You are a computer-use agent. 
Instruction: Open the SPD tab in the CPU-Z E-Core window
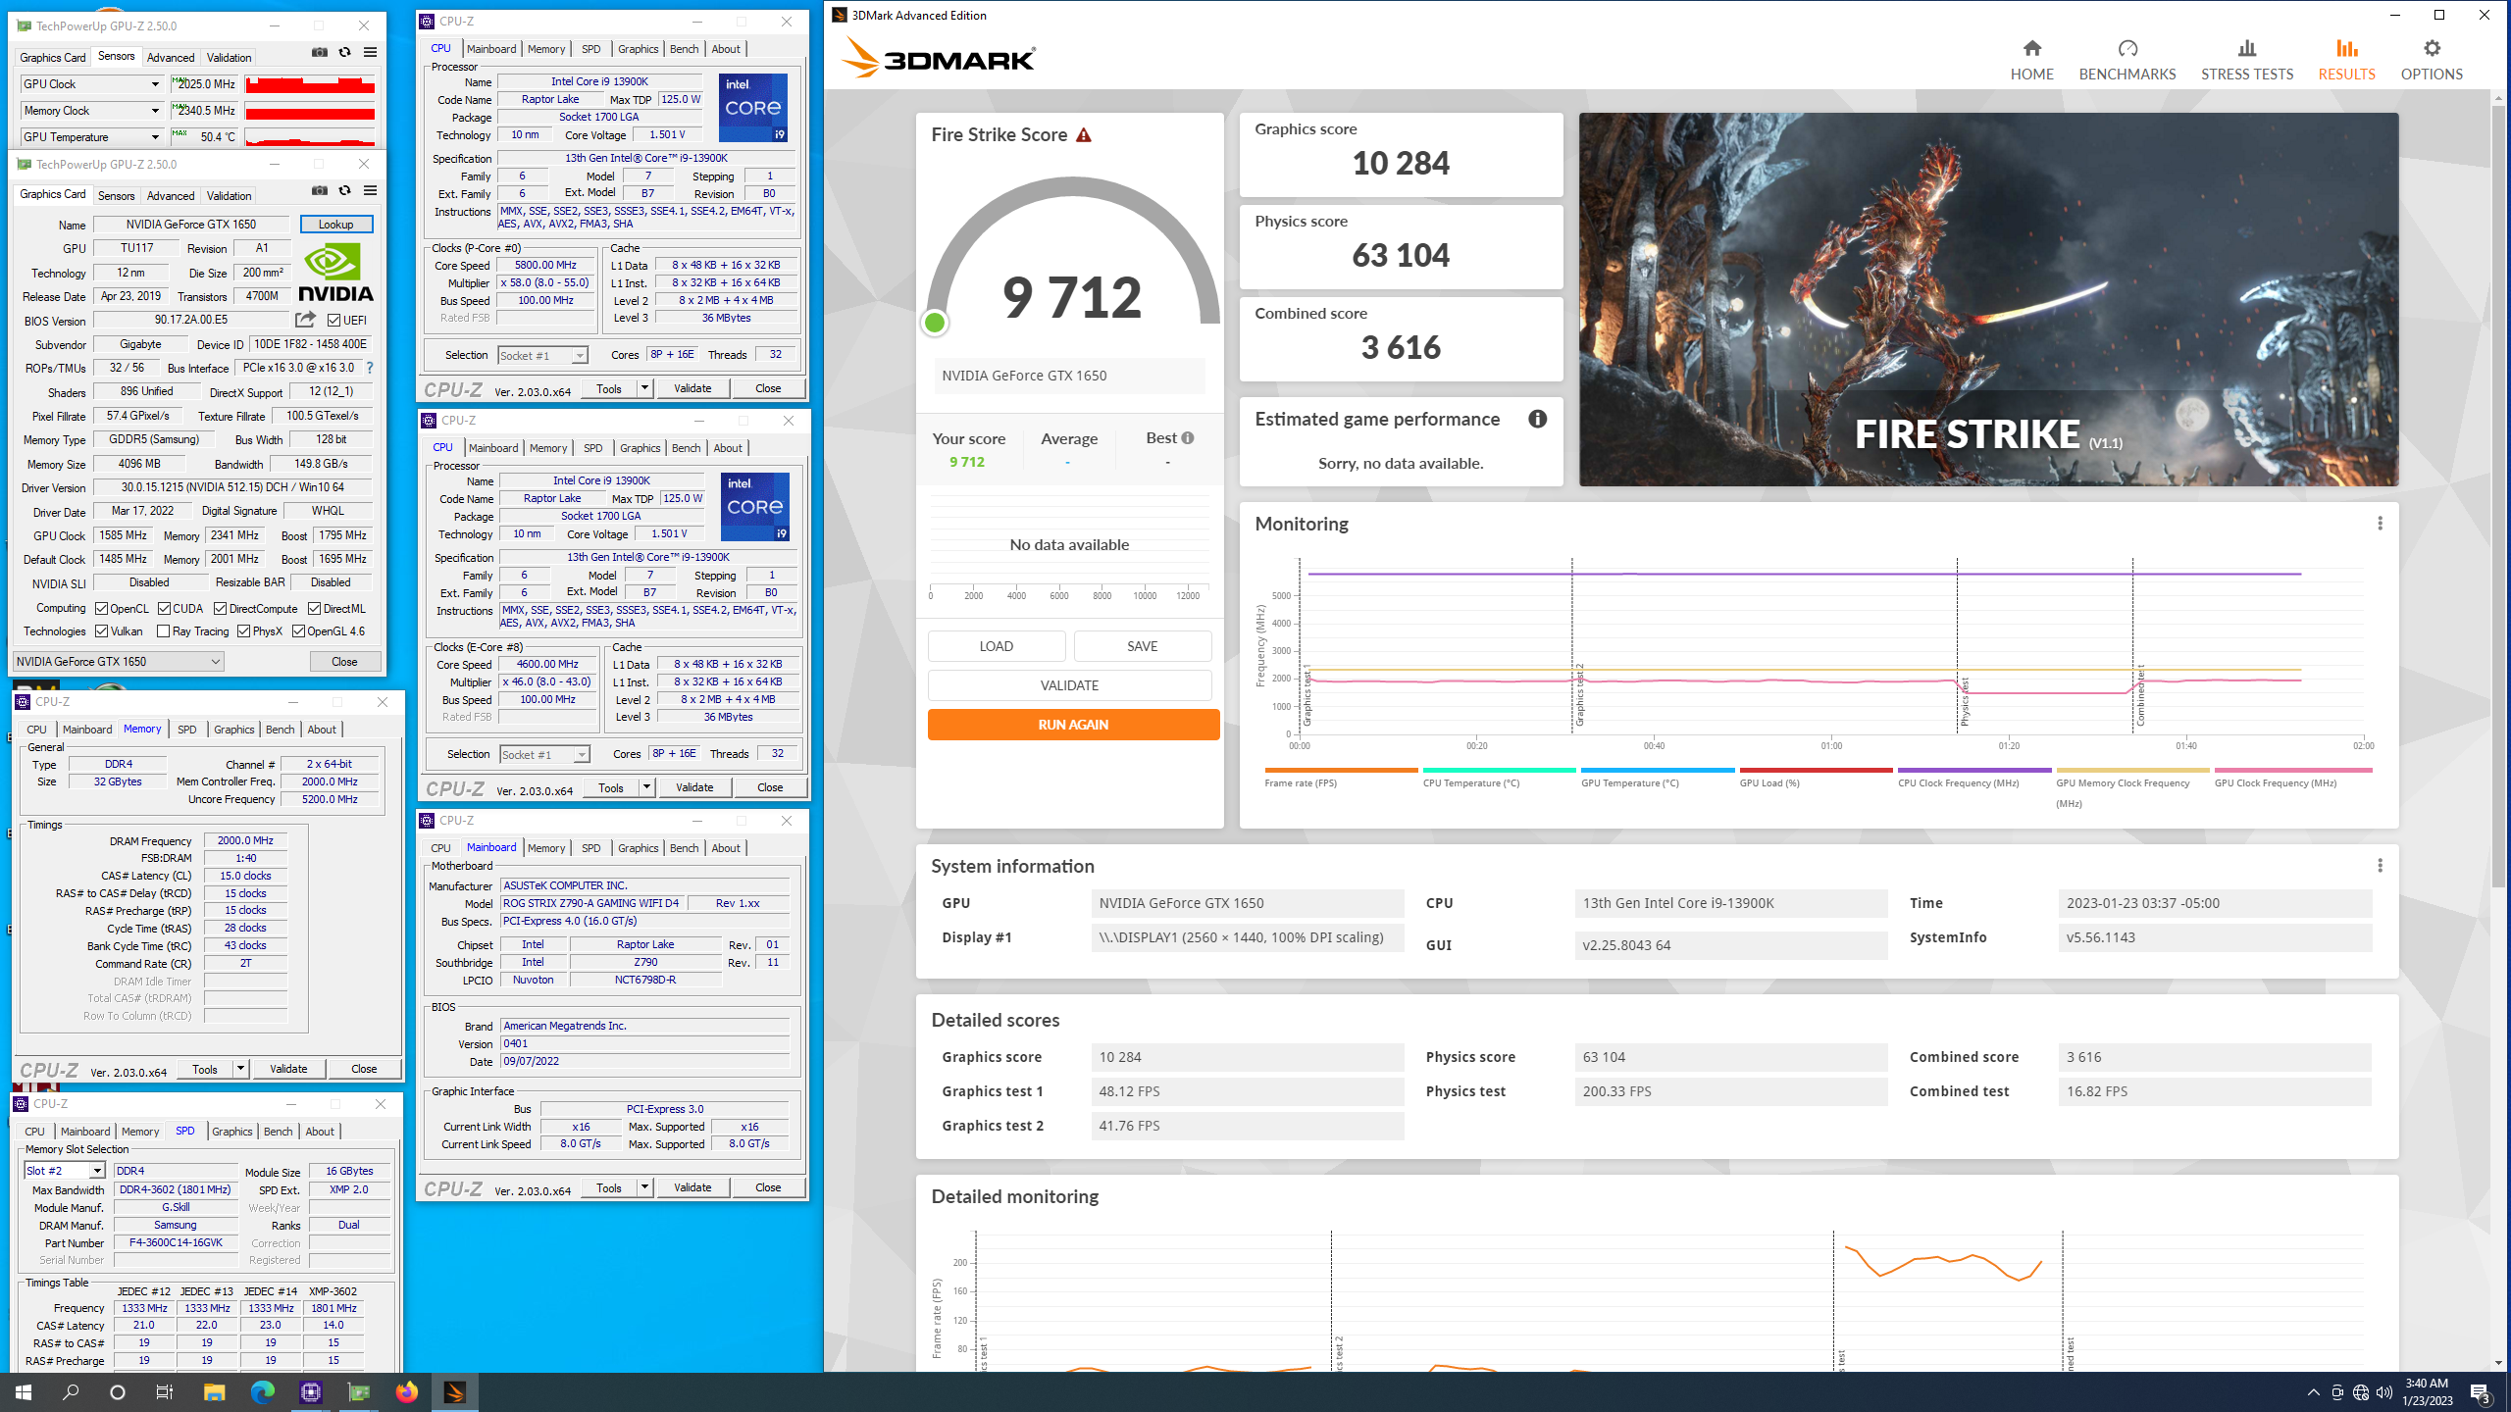[x=593, y=448]
